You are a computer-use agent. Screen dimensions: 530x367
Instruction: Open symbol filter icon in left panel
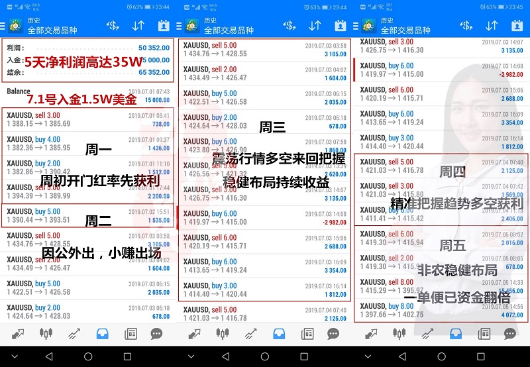[x=113, y=25]
